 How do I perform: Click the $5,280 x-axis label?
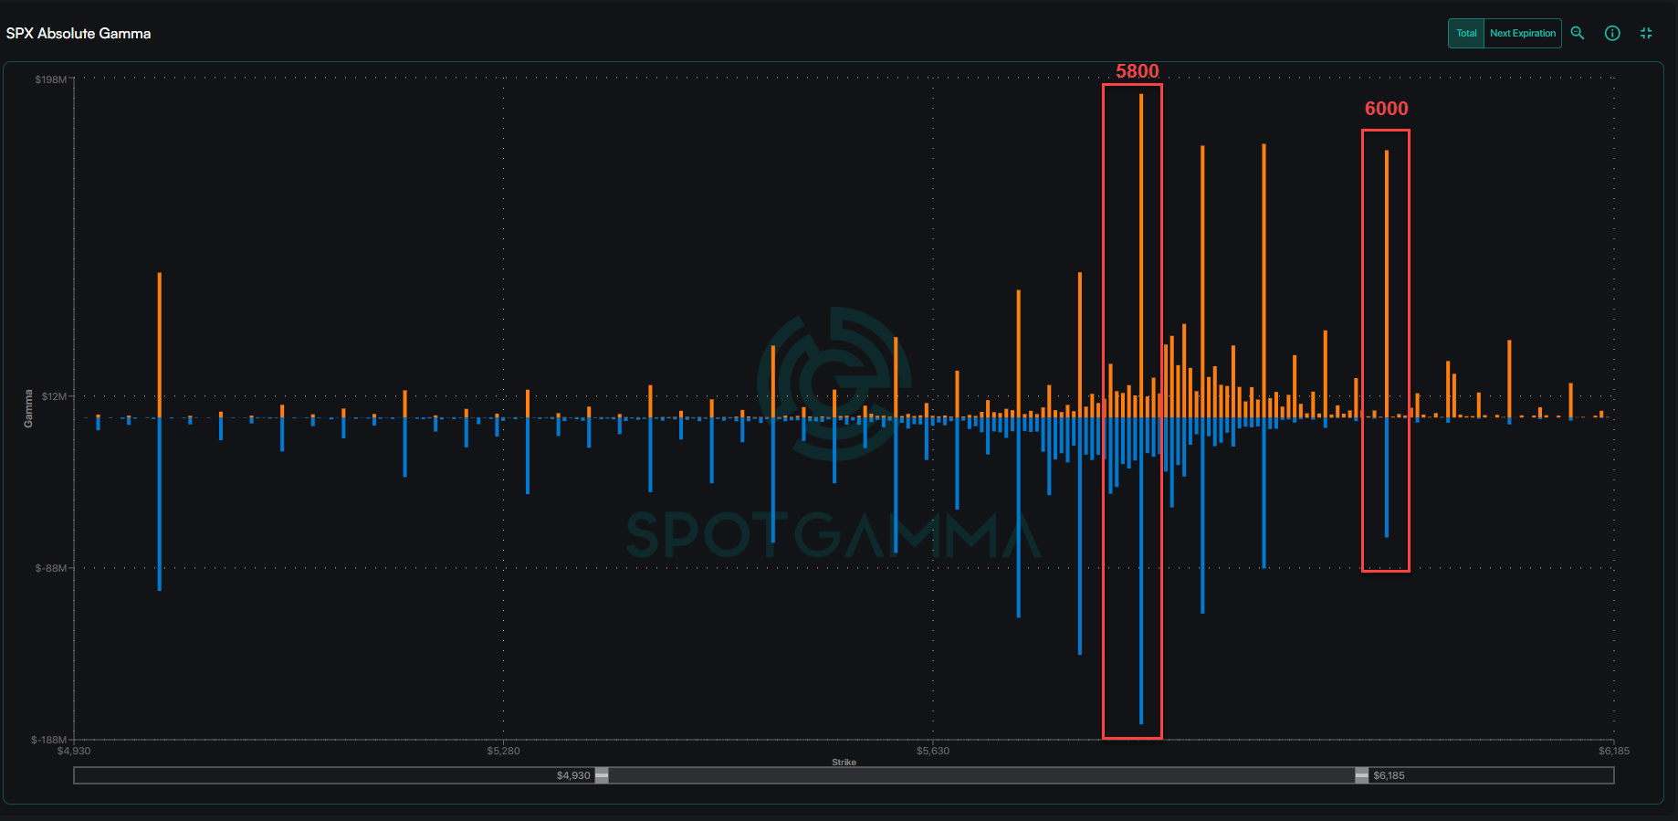click(x=503, y=751)
